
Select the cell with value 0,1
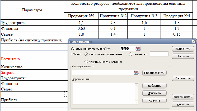(x=113, y=28)
